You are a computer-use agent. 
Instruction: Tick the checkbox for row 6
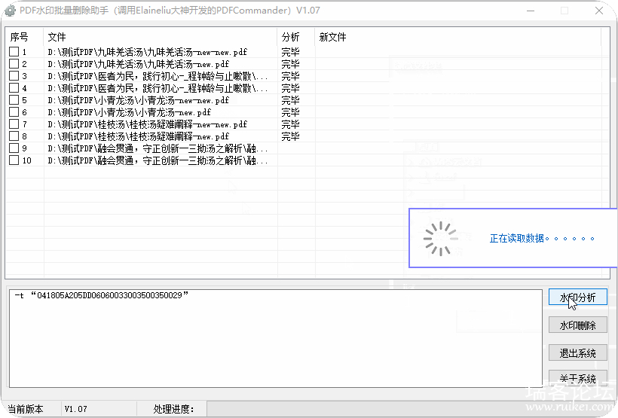(14, 112)
